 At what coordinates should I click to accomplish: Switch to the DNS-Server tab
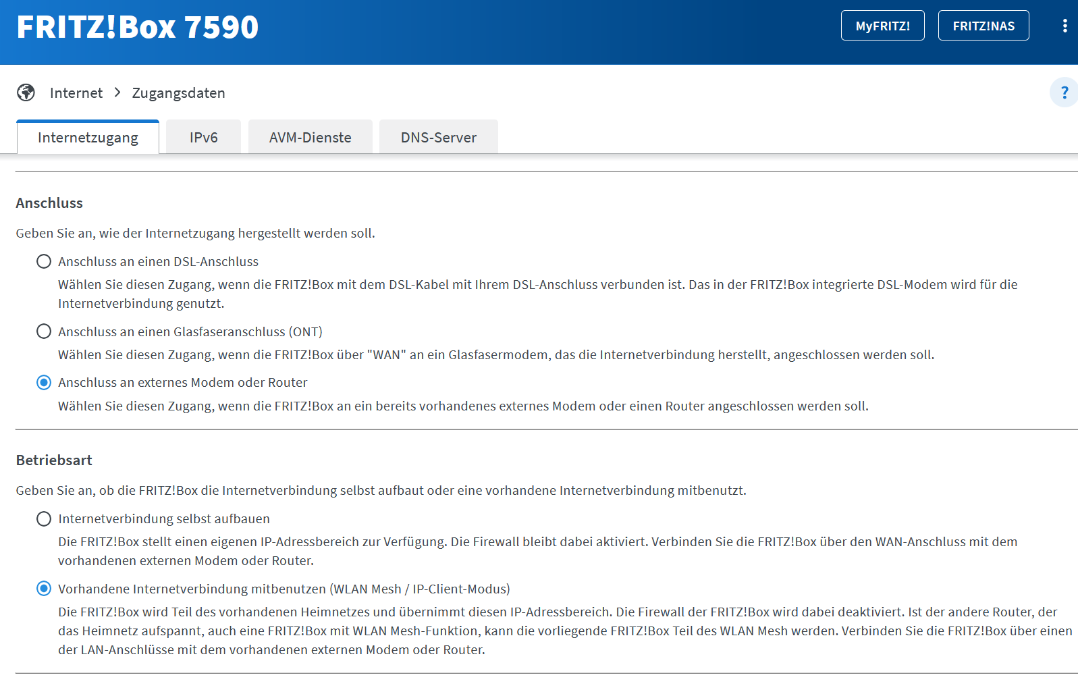coord(439,137)
